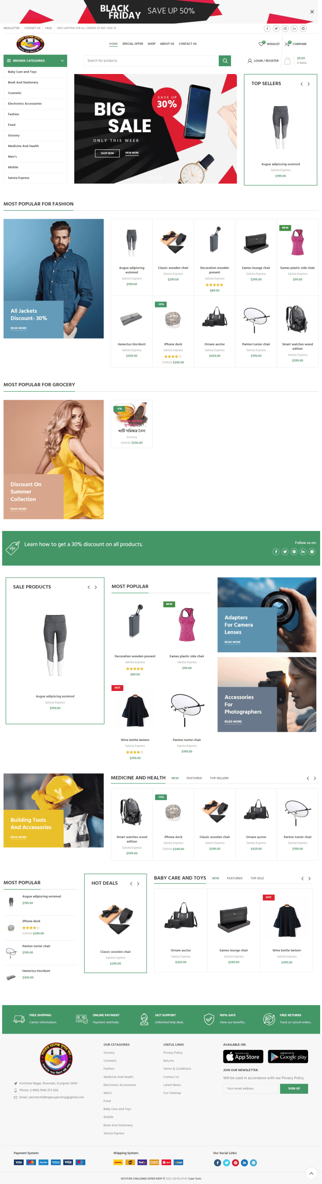Click the Sign Up newsletter button
Image resolution: width=322 pixels, height=1184 pixels.
294,1088
